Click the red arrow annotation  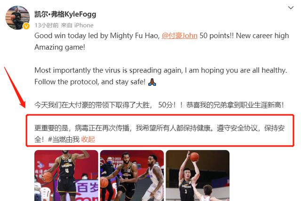[x=15, y=88]
